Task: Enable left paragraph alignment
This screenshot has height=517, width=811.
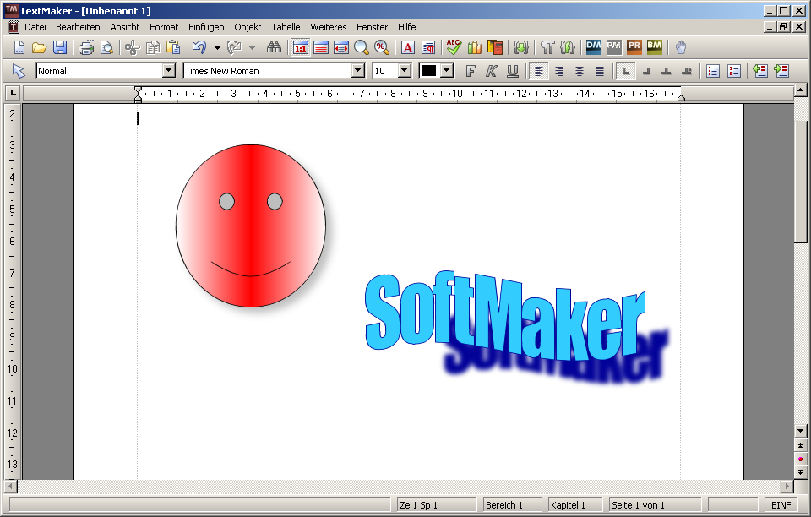Action: (538, 71)
